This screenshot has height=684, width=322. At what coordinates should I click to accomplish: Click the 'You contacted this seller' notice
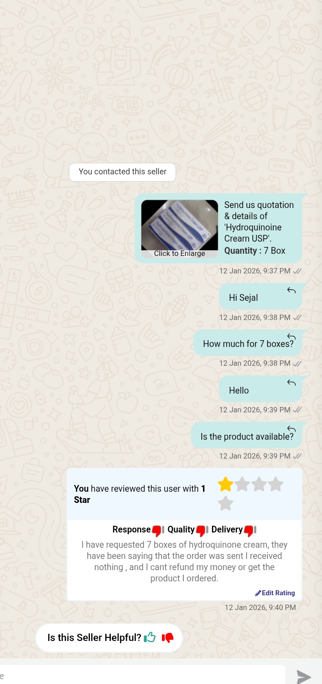click(123, 172)
